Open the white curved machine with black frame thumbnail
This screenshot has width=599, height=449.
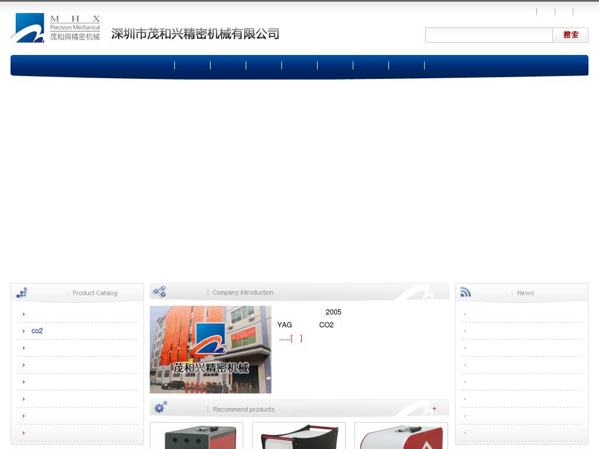coord(299,436)
